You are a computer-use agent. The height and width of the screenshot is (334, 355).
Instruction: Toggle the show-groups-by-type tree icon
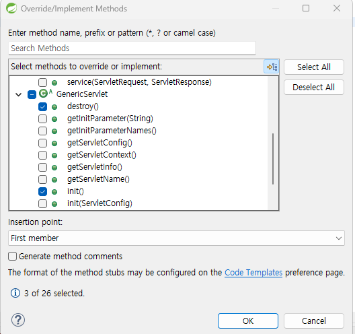click(271, 67)
